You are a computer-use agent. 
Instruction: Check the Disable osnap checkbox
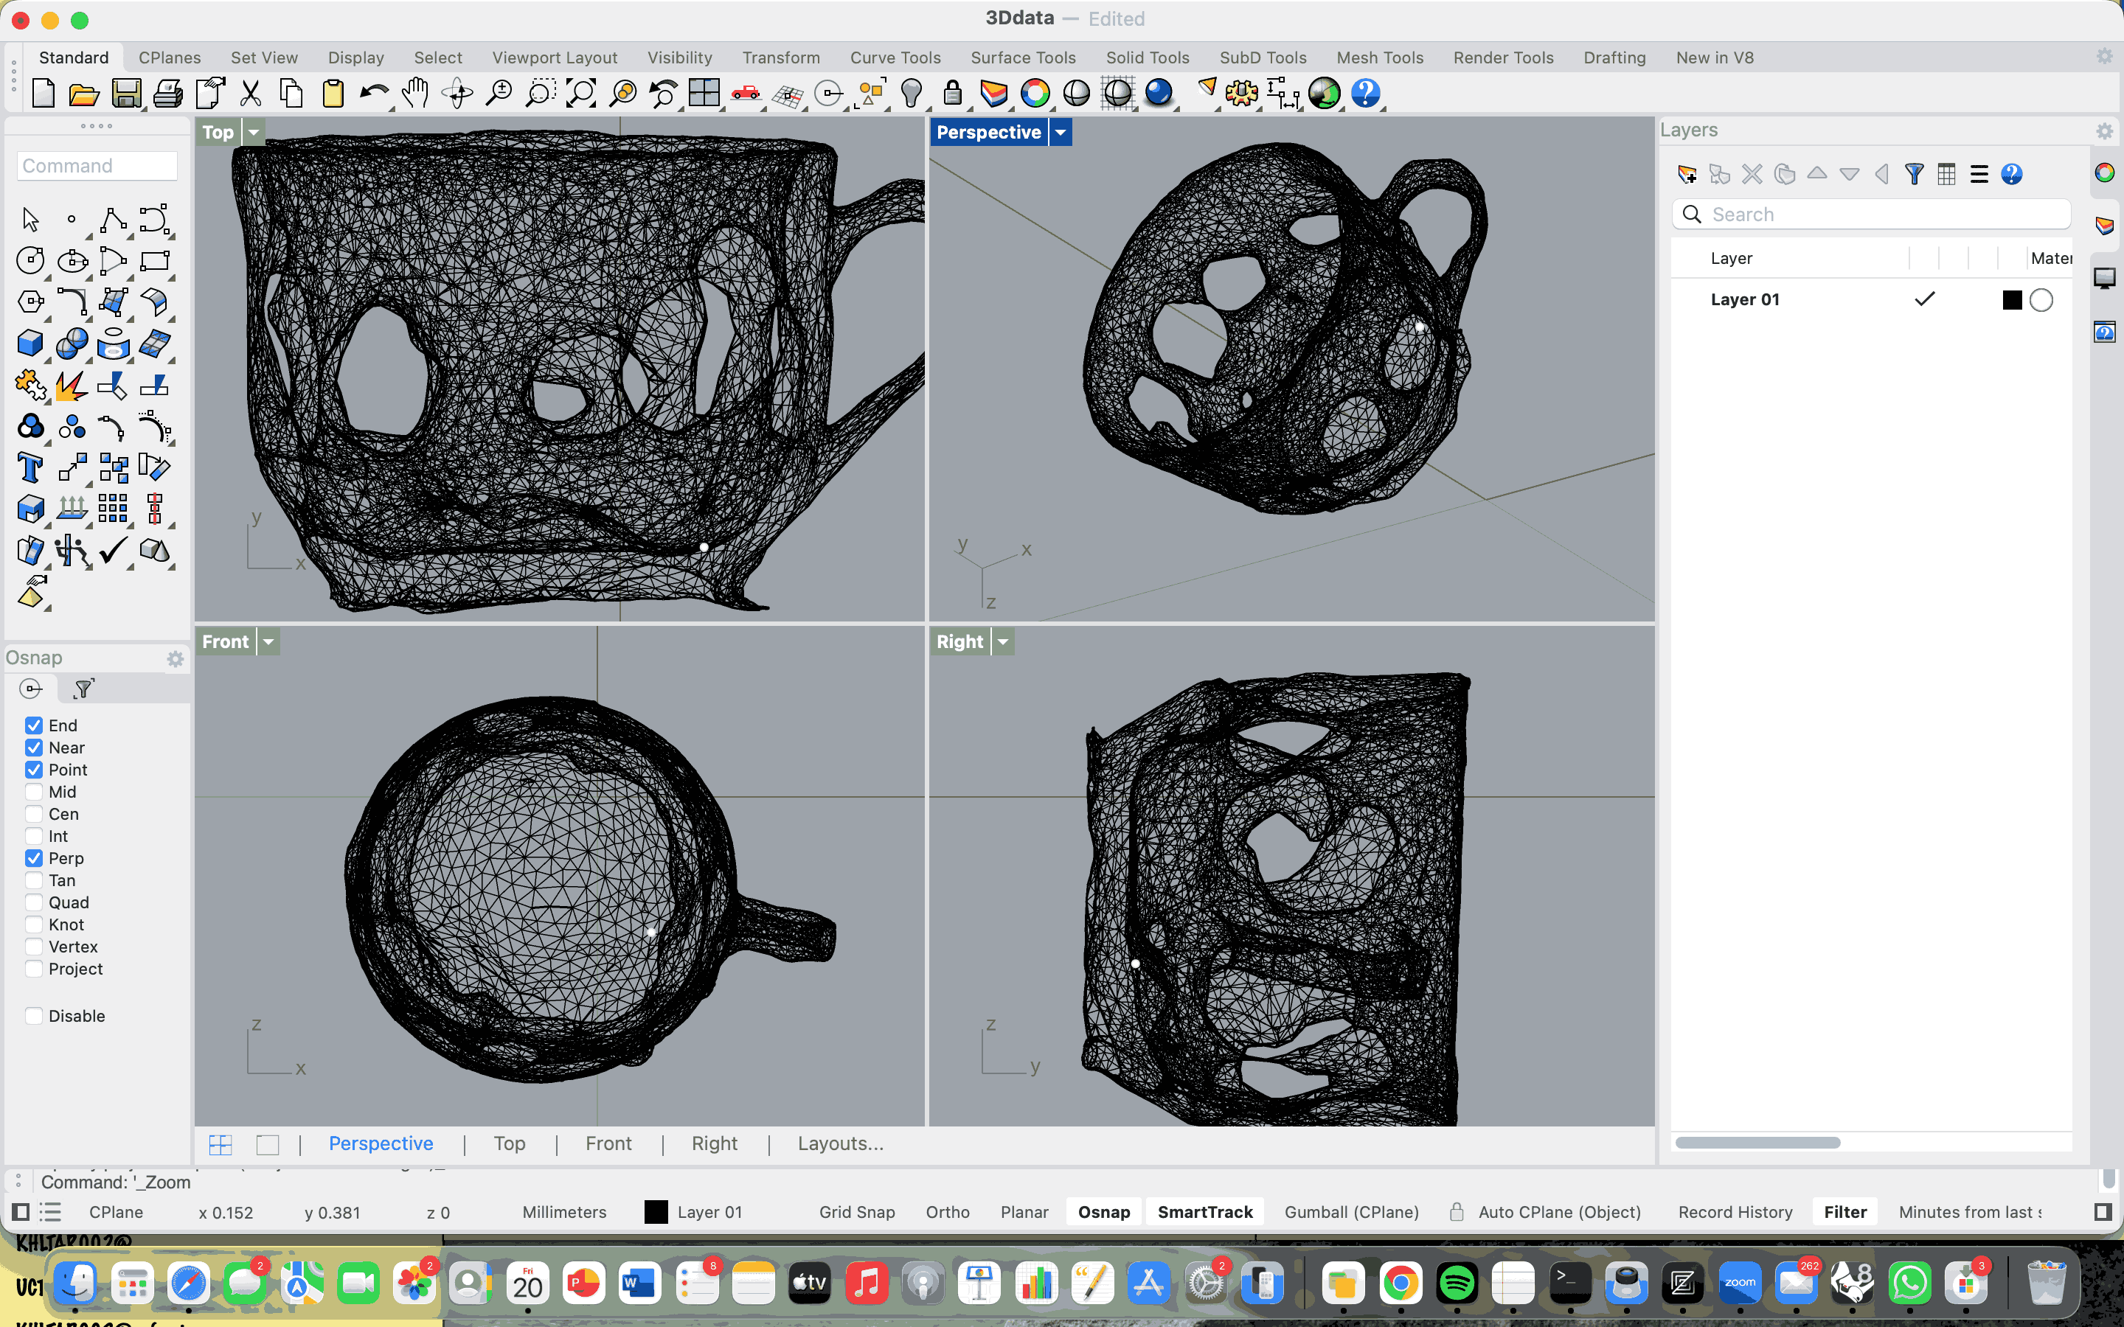click(34, 1015)
